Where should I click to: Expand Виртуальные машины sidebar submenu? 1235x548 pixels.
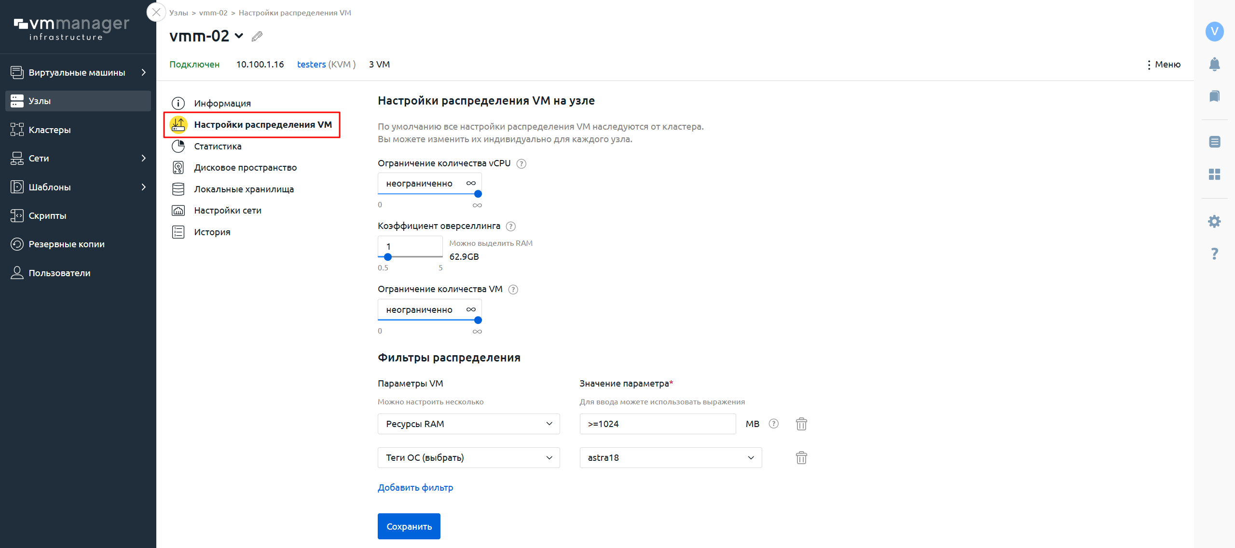click(143, 72)
